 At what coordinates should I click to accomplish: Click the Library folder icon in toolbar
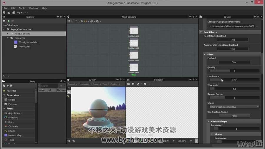coord(4,86)
